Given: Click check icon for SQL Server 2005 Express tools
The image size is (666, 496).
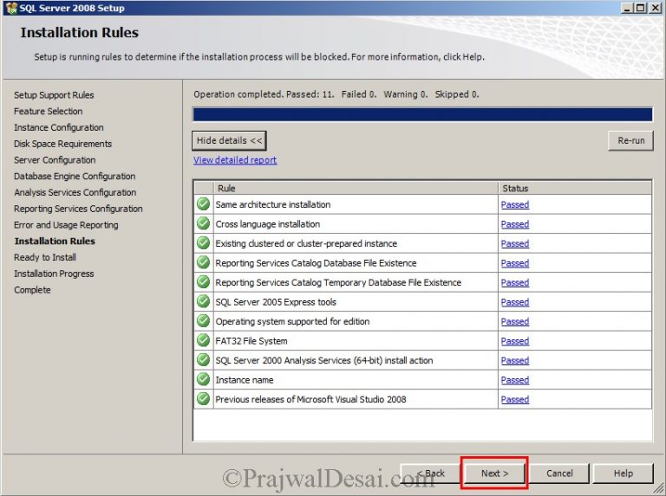Looking at the screenshot, I should click(x=204, y=302).
